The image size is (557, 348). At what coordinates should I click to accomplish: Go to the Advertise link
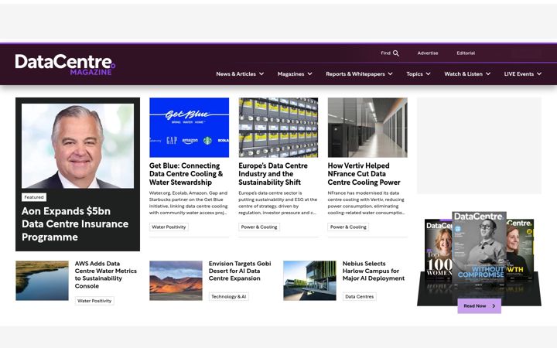click(428, 53)
